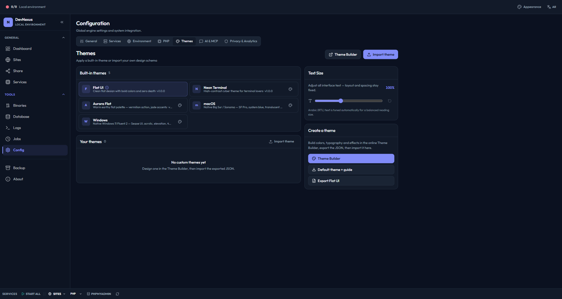
Task: Open the Privacy & Analytics tab
Action: coord(241,41)
